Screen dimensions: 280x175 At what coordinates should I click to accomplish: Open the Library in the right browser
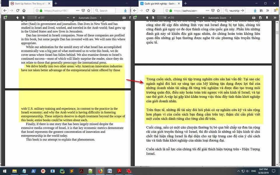[261, 10]
